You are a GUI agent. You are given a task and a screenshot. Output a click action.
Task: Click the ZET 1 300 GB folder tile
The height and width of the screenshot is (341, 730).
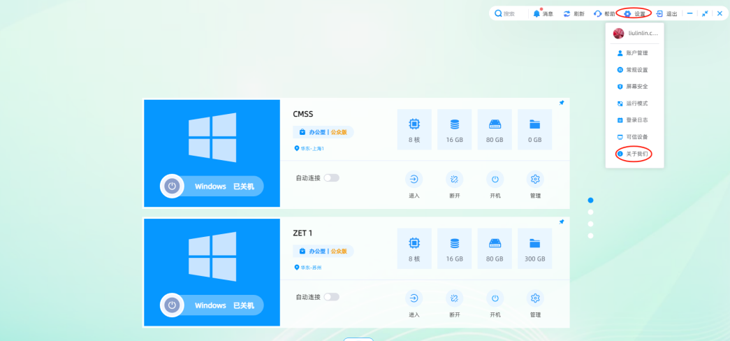click(x=535, y=248)
